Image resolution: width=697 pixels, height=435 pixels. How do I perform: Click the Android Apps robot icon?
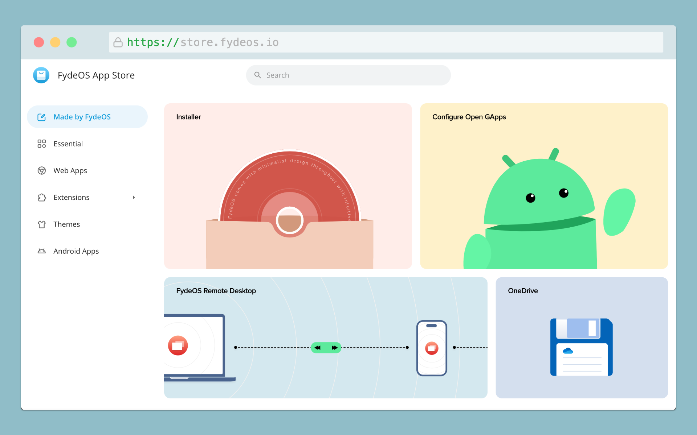(41, 251)
